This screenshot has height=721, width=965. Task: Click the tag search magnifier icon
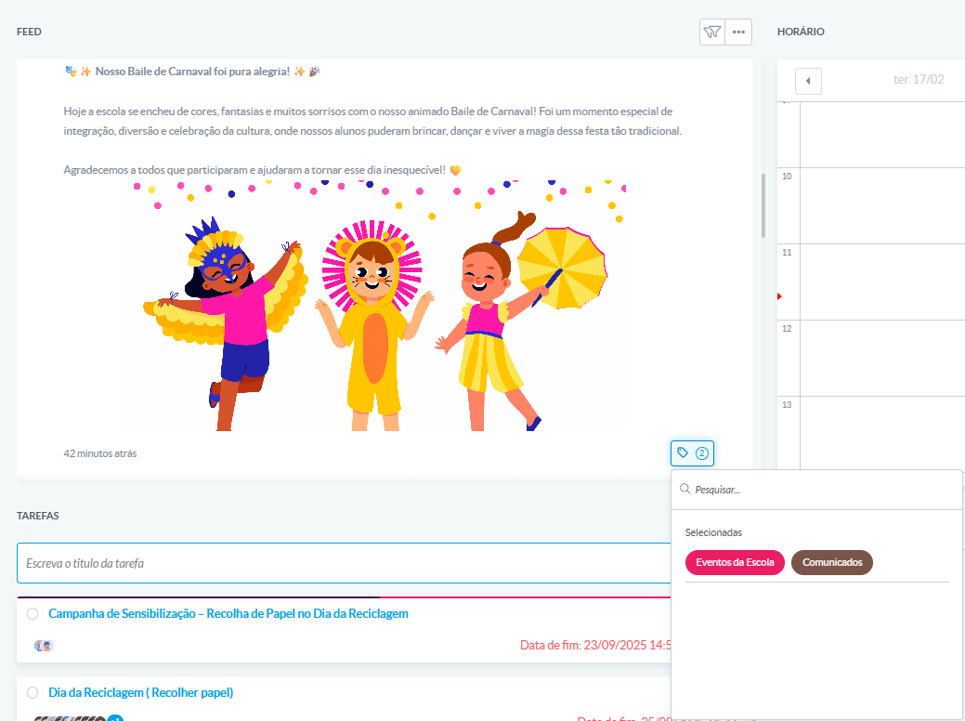click(x=685, y=489)
